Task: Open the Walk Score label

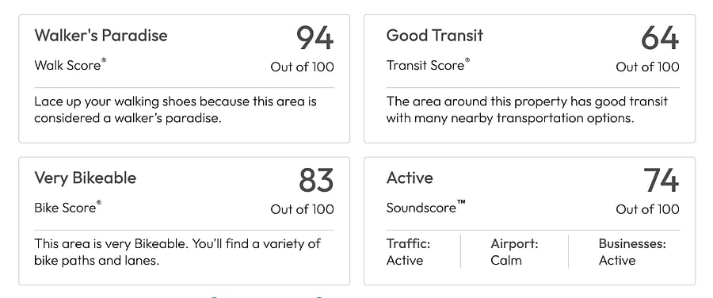Action: 71,65
